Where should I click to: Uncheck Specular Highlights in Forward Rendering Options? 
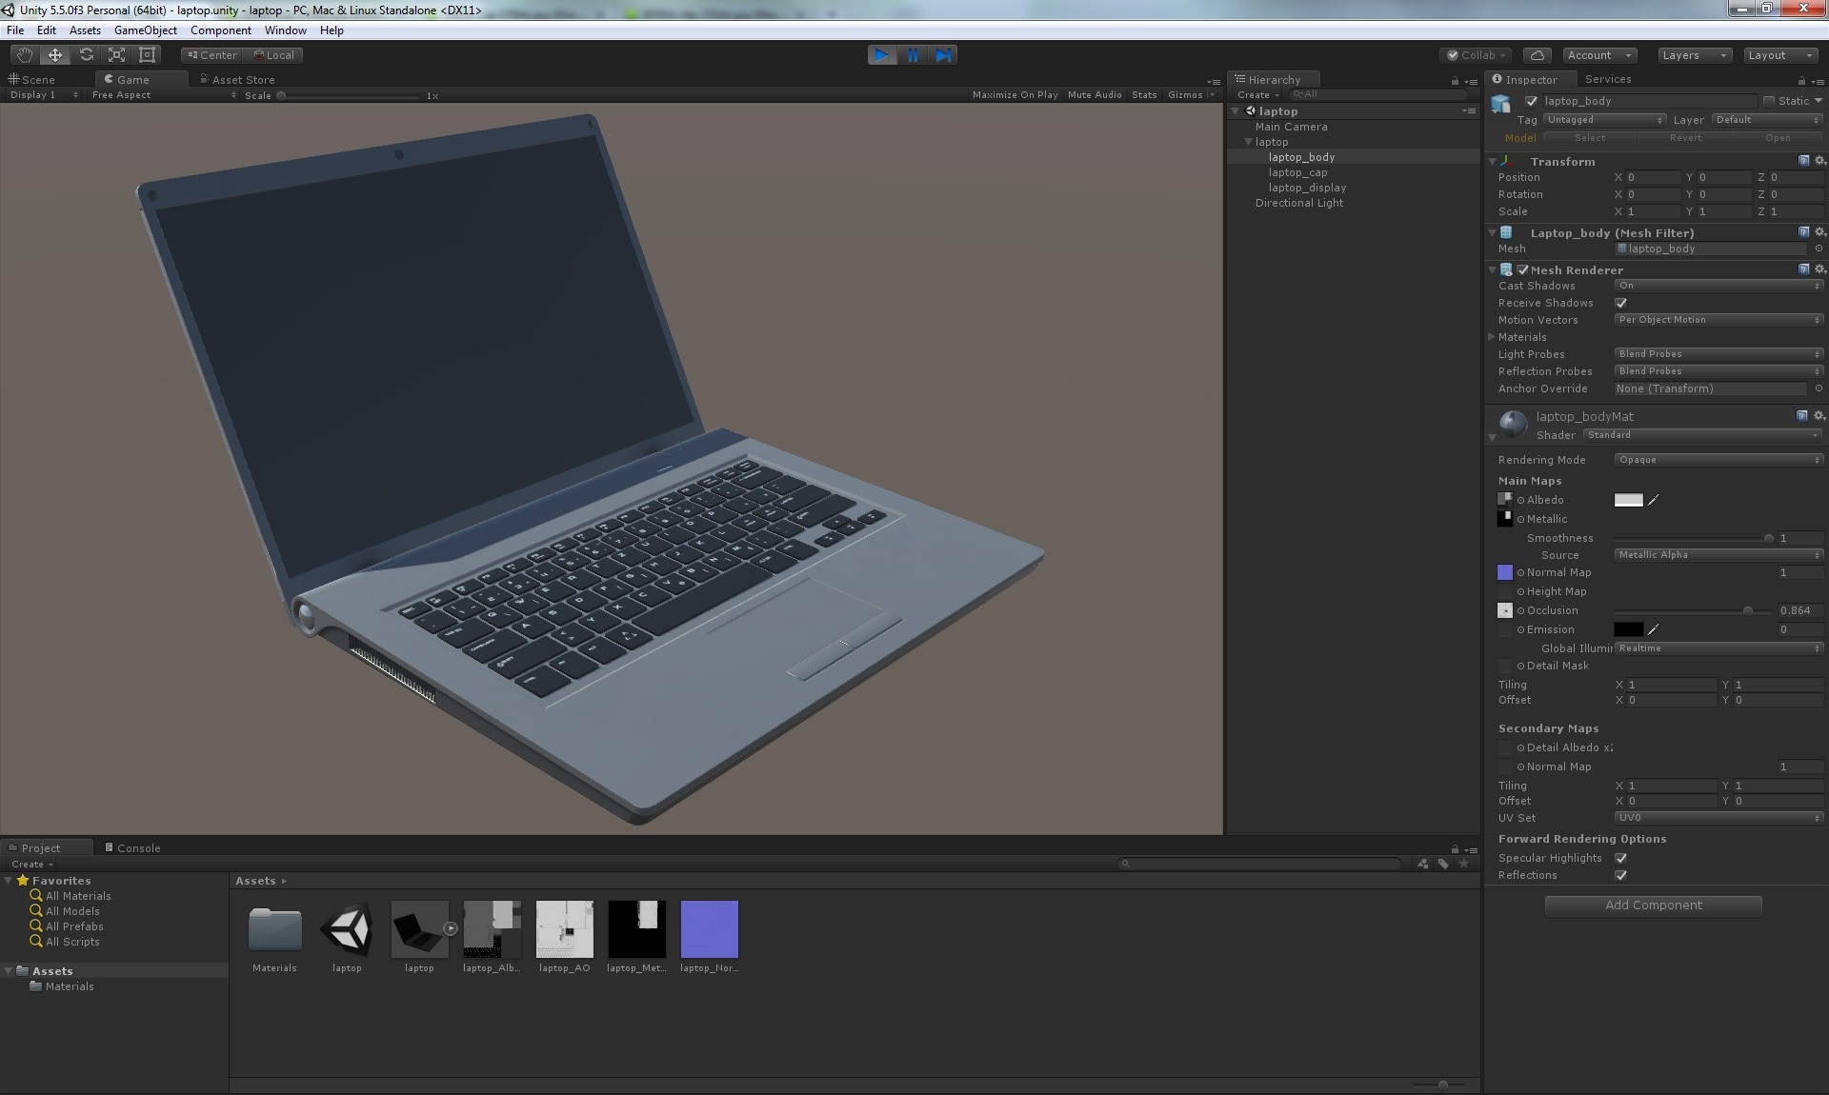coord(1622,858)
